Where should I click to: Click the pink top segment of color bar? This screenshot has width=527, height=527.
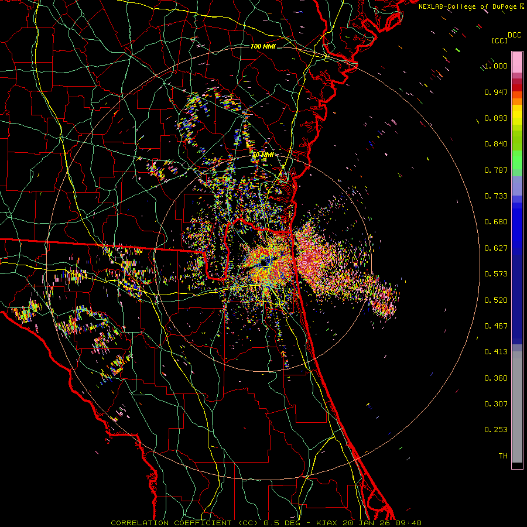click(x=517, y=62)
